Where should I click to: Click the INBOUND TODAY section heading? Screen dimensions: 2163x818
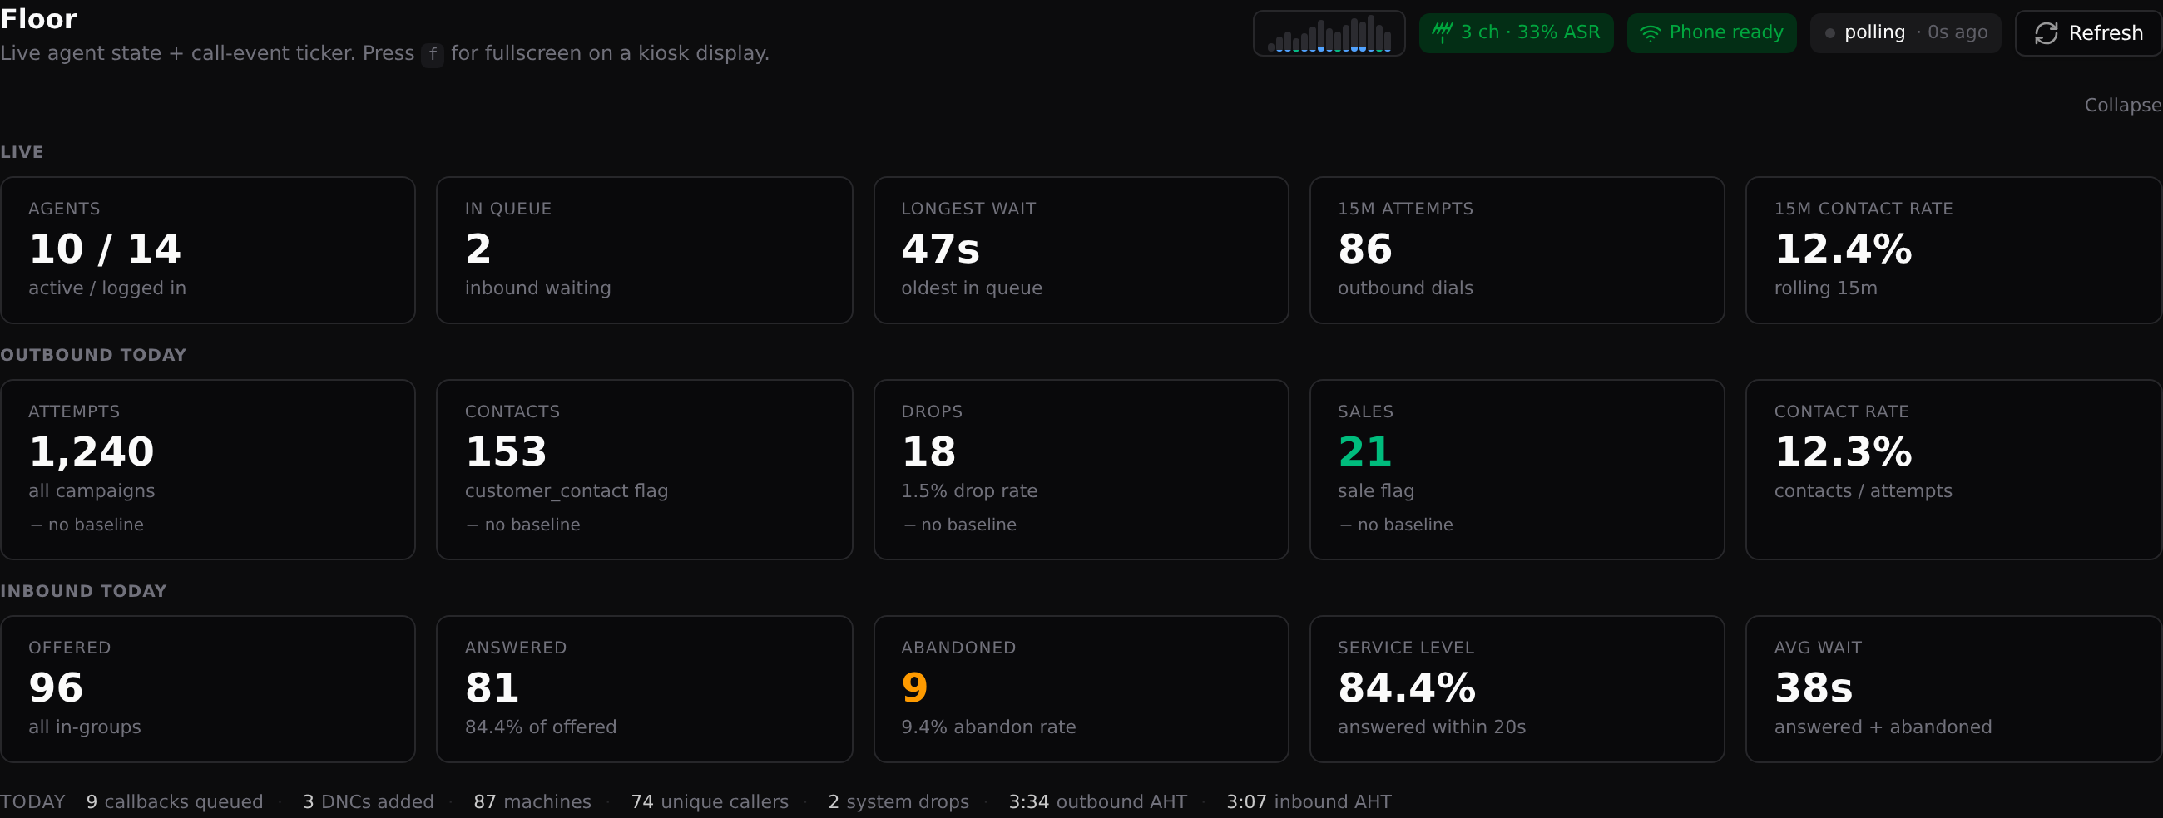pos(83,590)
